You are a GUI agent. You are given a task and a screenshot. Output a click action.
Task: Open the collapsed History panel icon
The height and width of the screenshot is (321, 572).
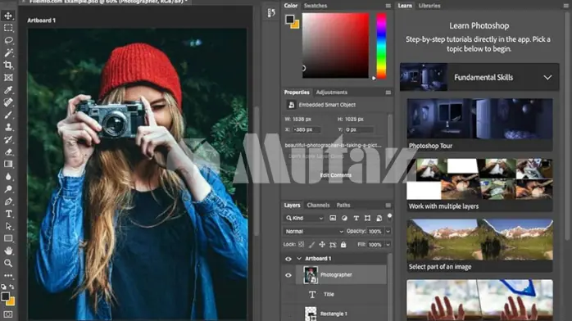(271, 13)
